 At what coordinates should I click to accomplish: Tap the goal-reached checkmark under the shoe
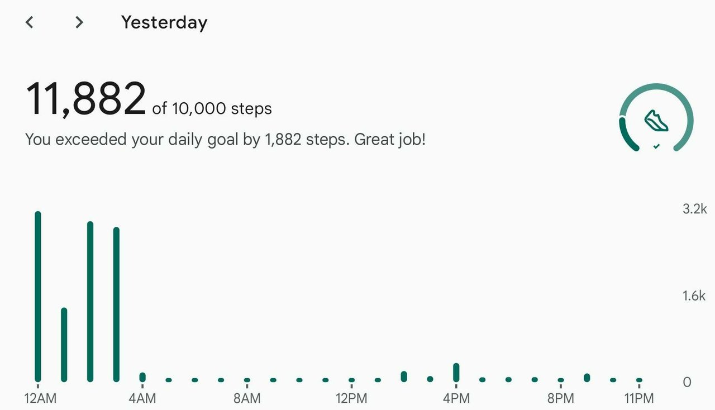[657, 146]
